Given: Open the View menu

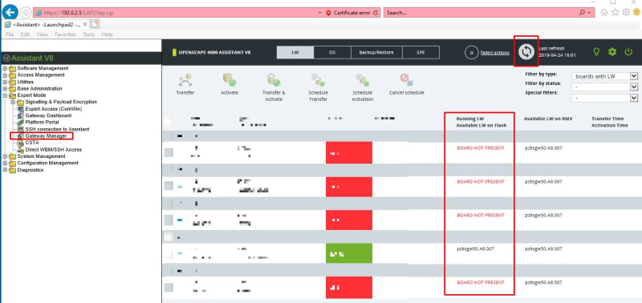Looking at the screenshot, I should point(43,34).
